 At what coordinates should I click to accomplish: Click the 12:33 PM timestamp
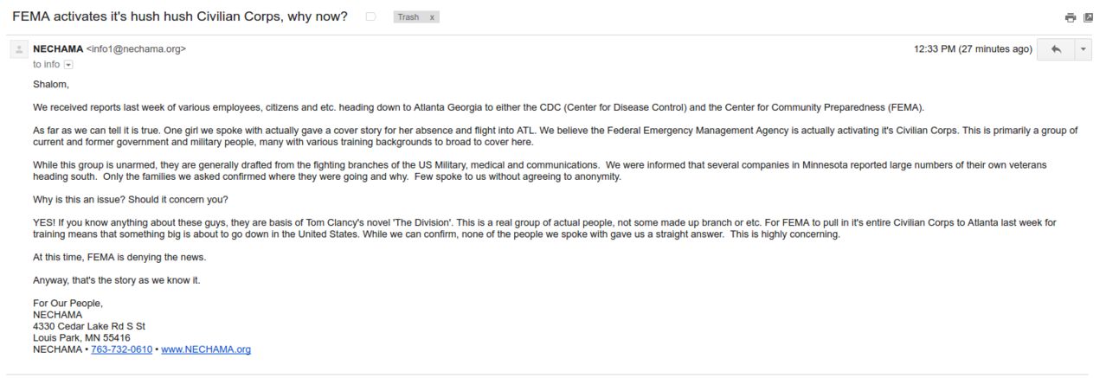point(973,49)
